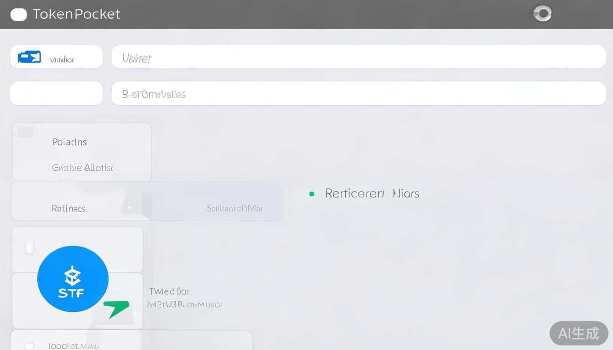Open the SeititeofeDMai option
The width and height of the screenshot is (613, 350).
tap(234, 208)
